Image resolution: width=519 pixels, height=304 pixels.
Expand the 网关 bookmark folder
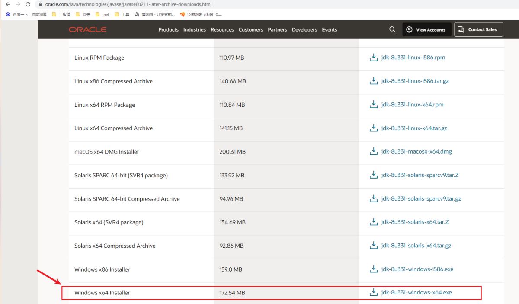point(83,14)
